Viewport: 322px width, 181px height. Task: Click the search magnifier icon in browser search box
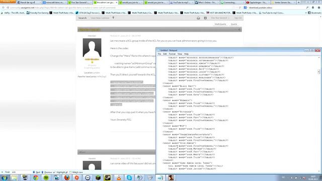[x=307, y=8]
